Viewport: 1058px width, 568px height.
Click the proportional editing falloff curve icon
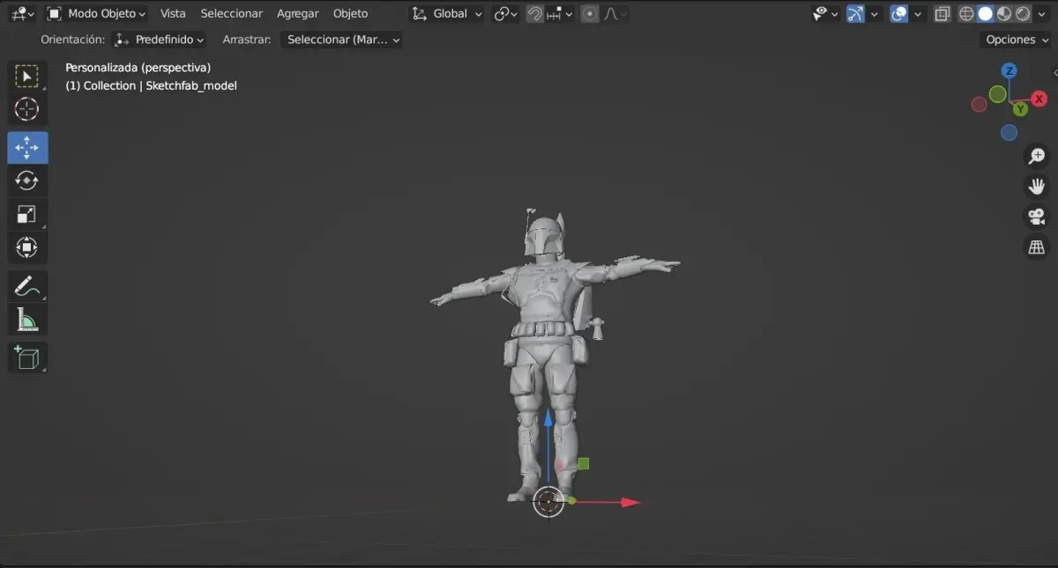(615, 14)
